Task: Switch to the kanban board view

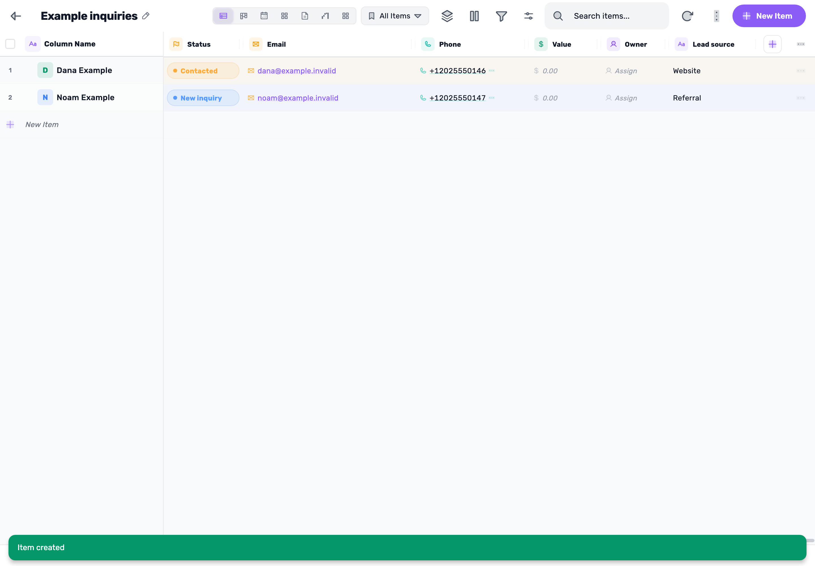Action: click(x=244, y=16)
